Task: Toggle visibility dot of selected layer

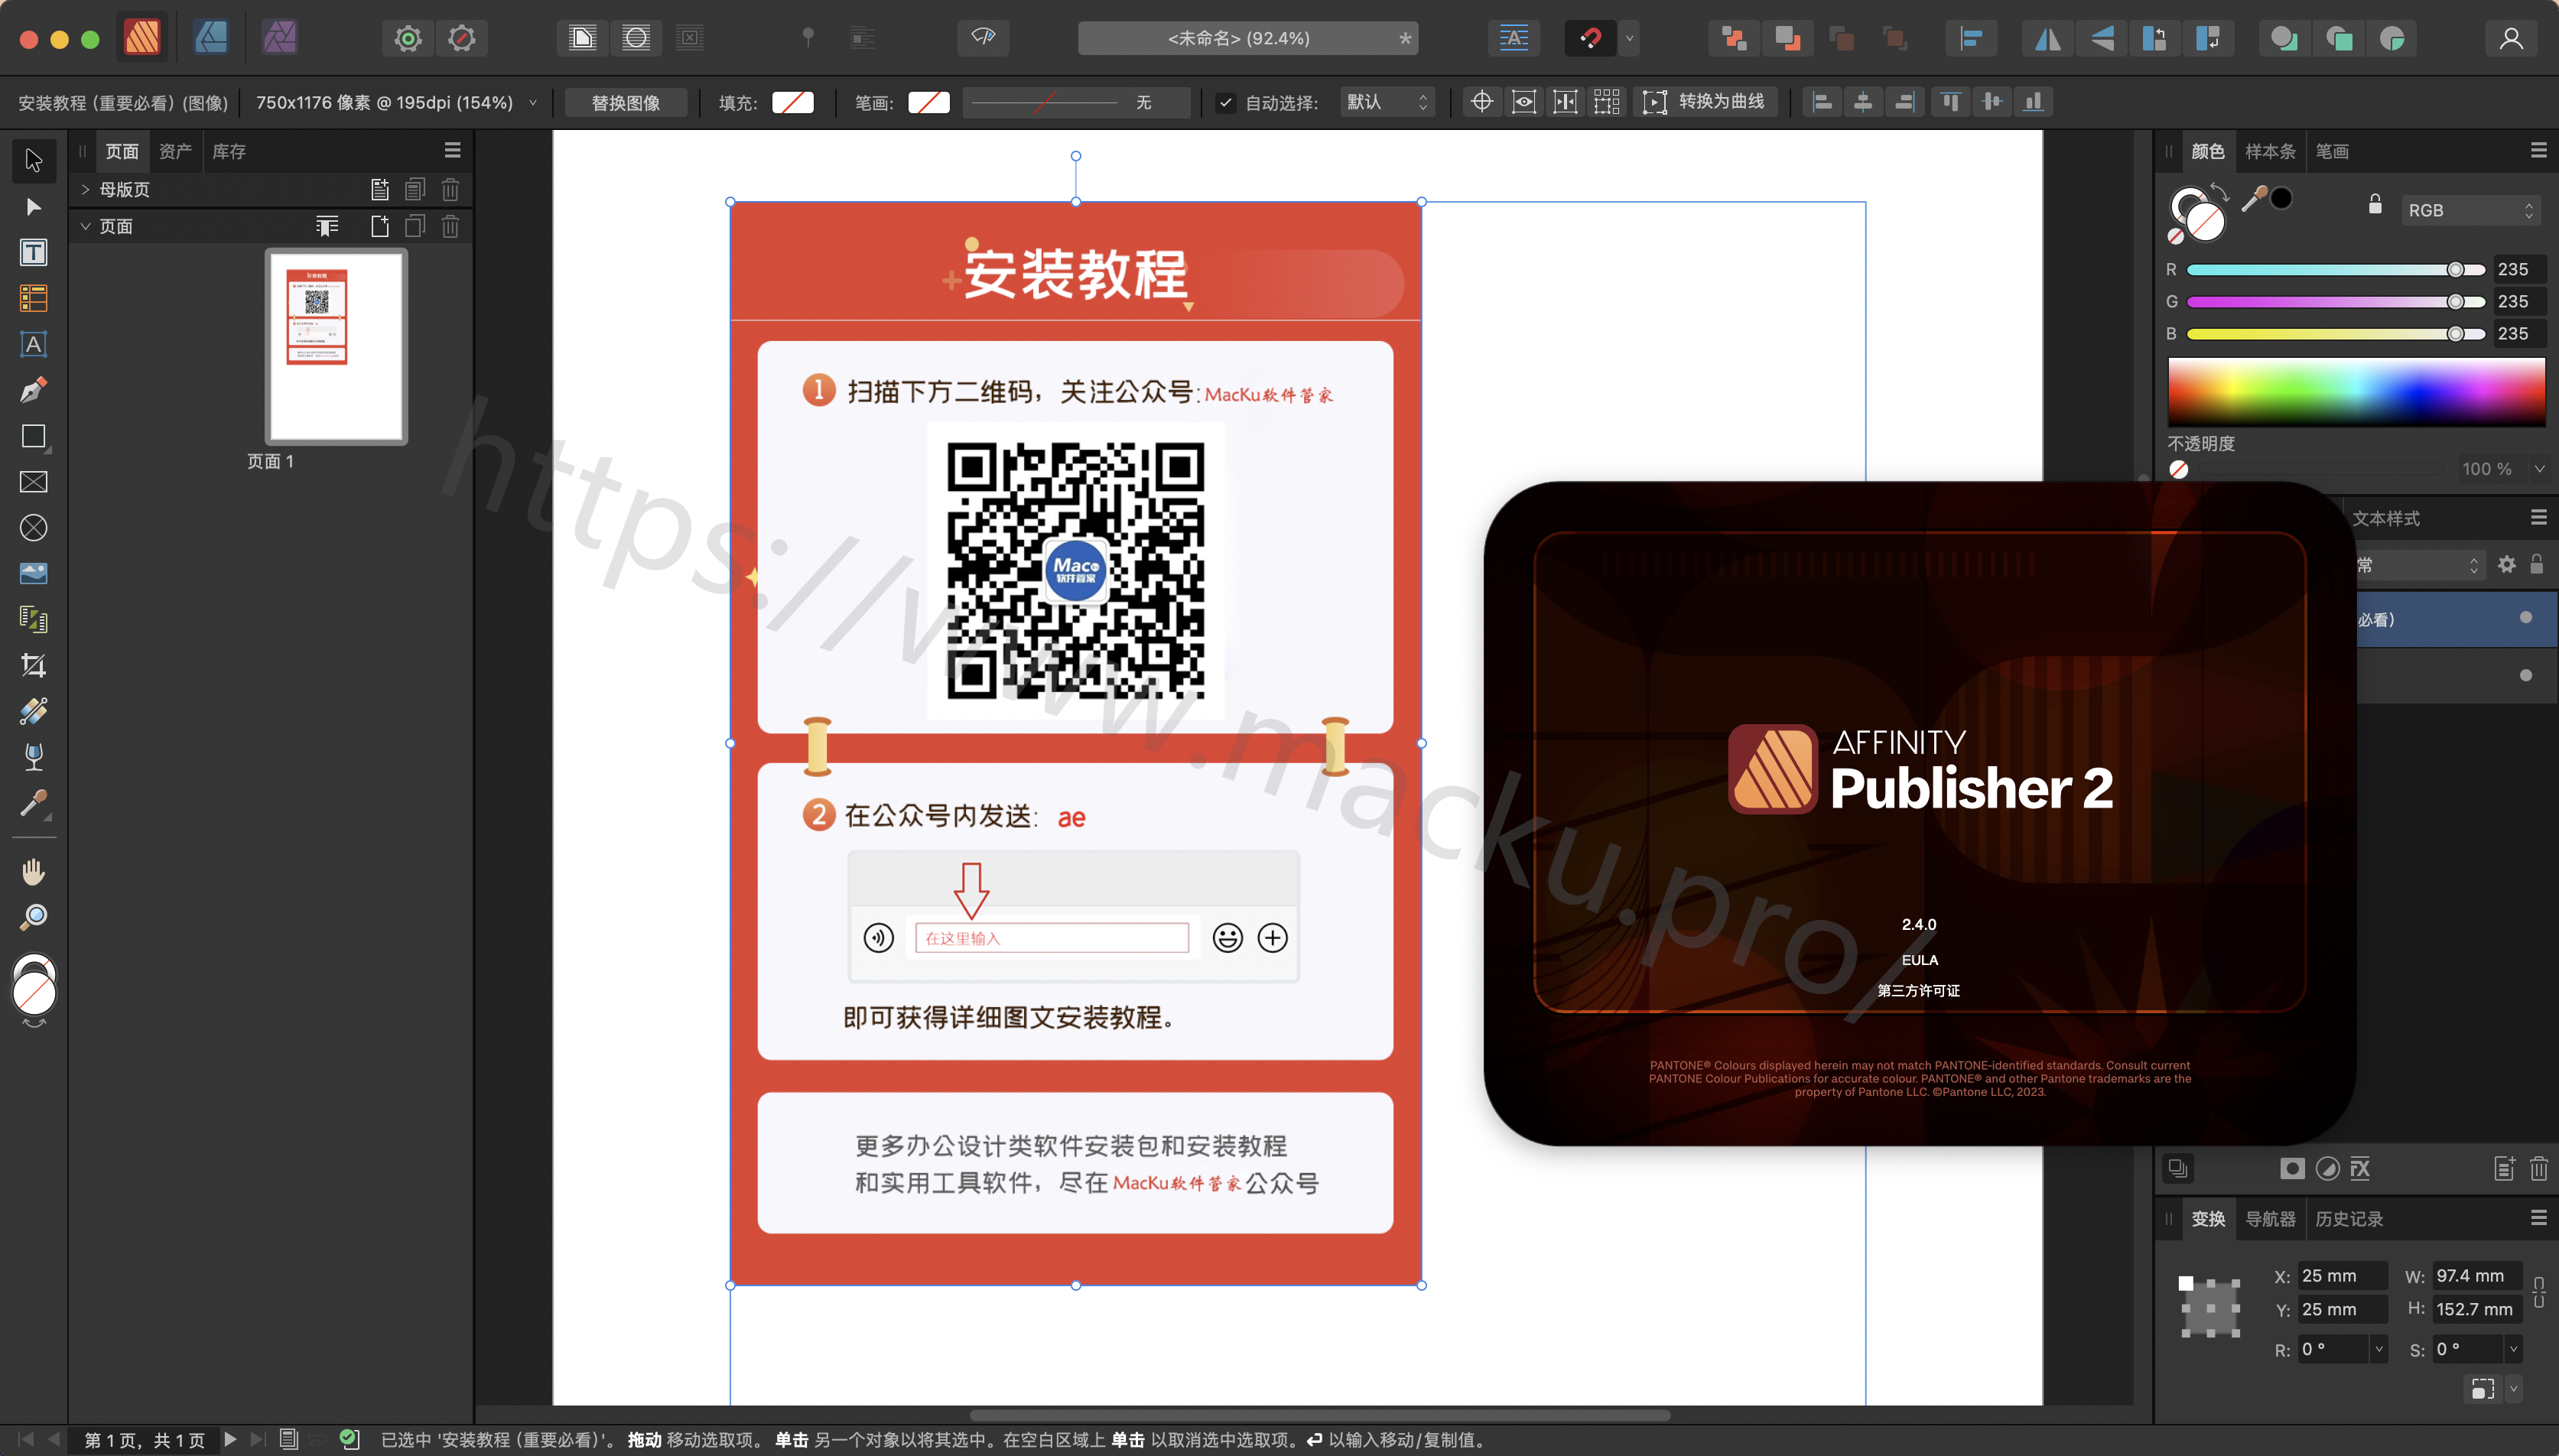Action: click(2525, 618)
